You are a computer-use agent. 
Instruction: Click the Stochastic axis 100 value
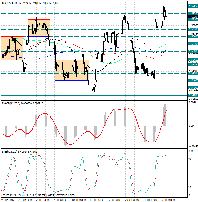click(190, 151)
